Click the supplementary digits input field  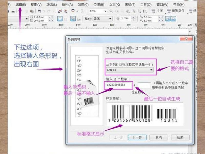coord(144,85)
